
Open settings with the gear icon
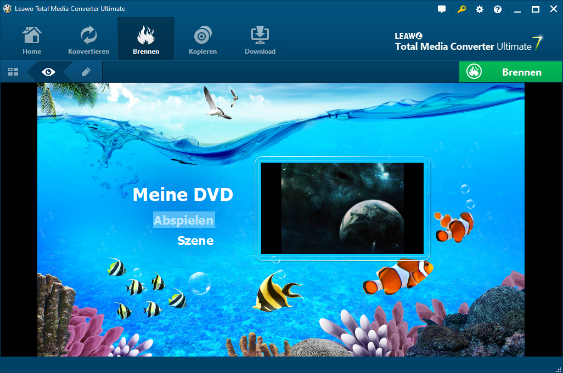point(480,9)
